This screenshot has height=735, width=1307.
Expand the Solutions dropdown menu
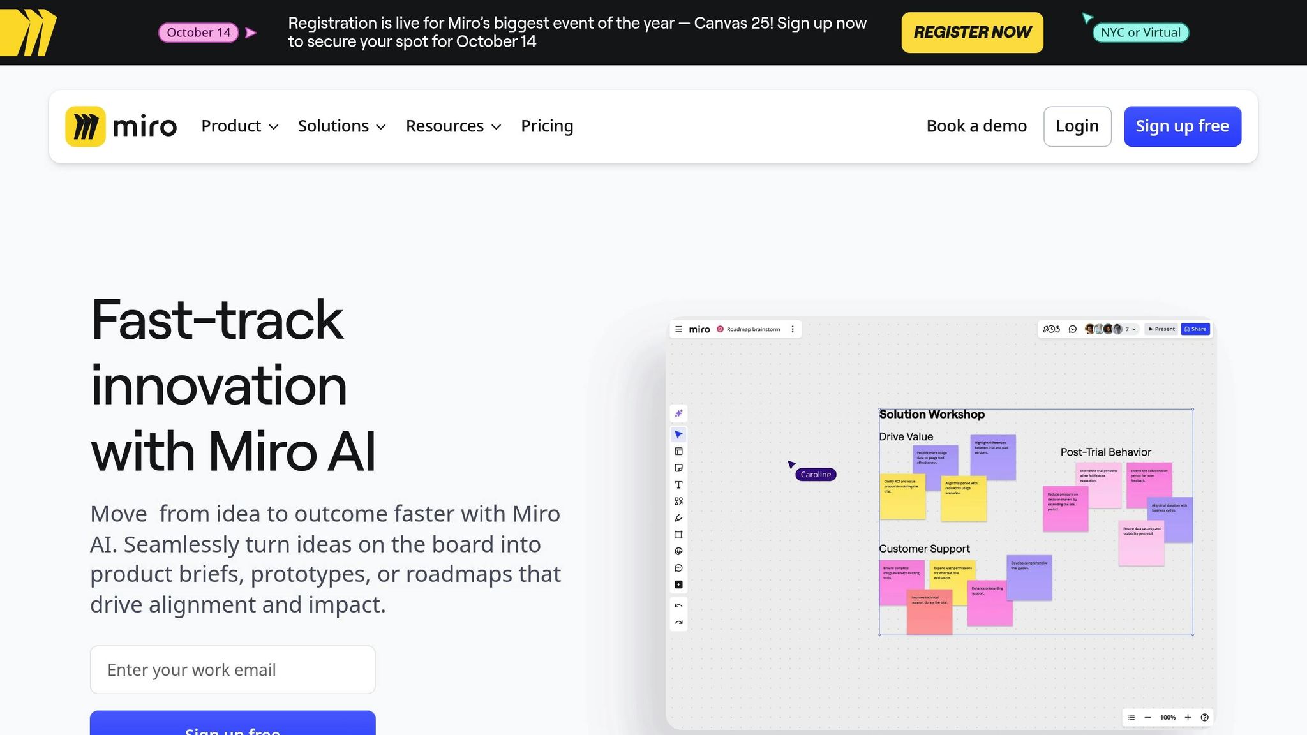(x=342, y=126)
